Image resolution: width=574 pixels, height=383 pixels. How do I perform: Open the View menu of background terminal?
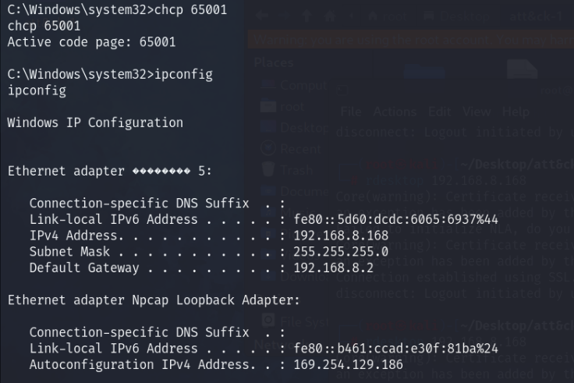pyautogui.click(x=477, y=112)
